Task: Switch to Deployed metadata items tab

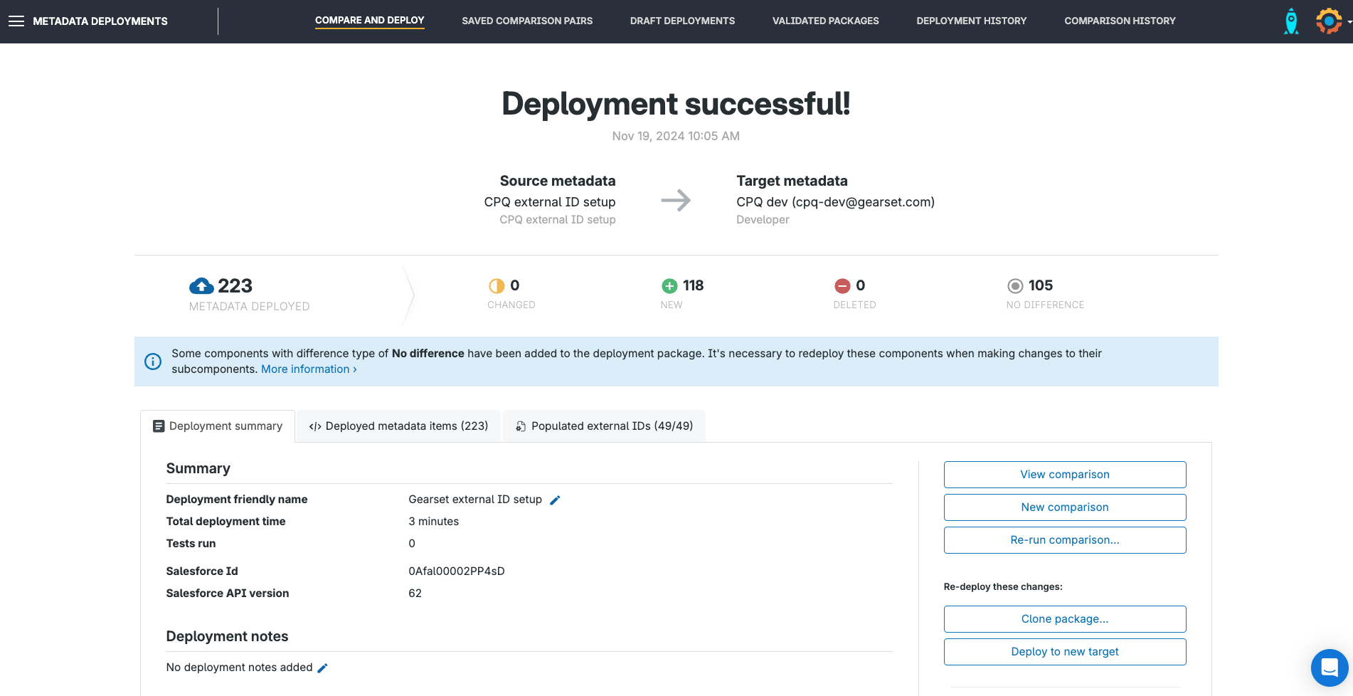Action: (x=398, y=426)
